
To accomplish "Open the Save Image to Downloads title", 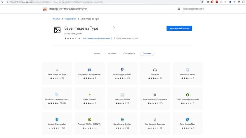I will click(x=155, y=99).
